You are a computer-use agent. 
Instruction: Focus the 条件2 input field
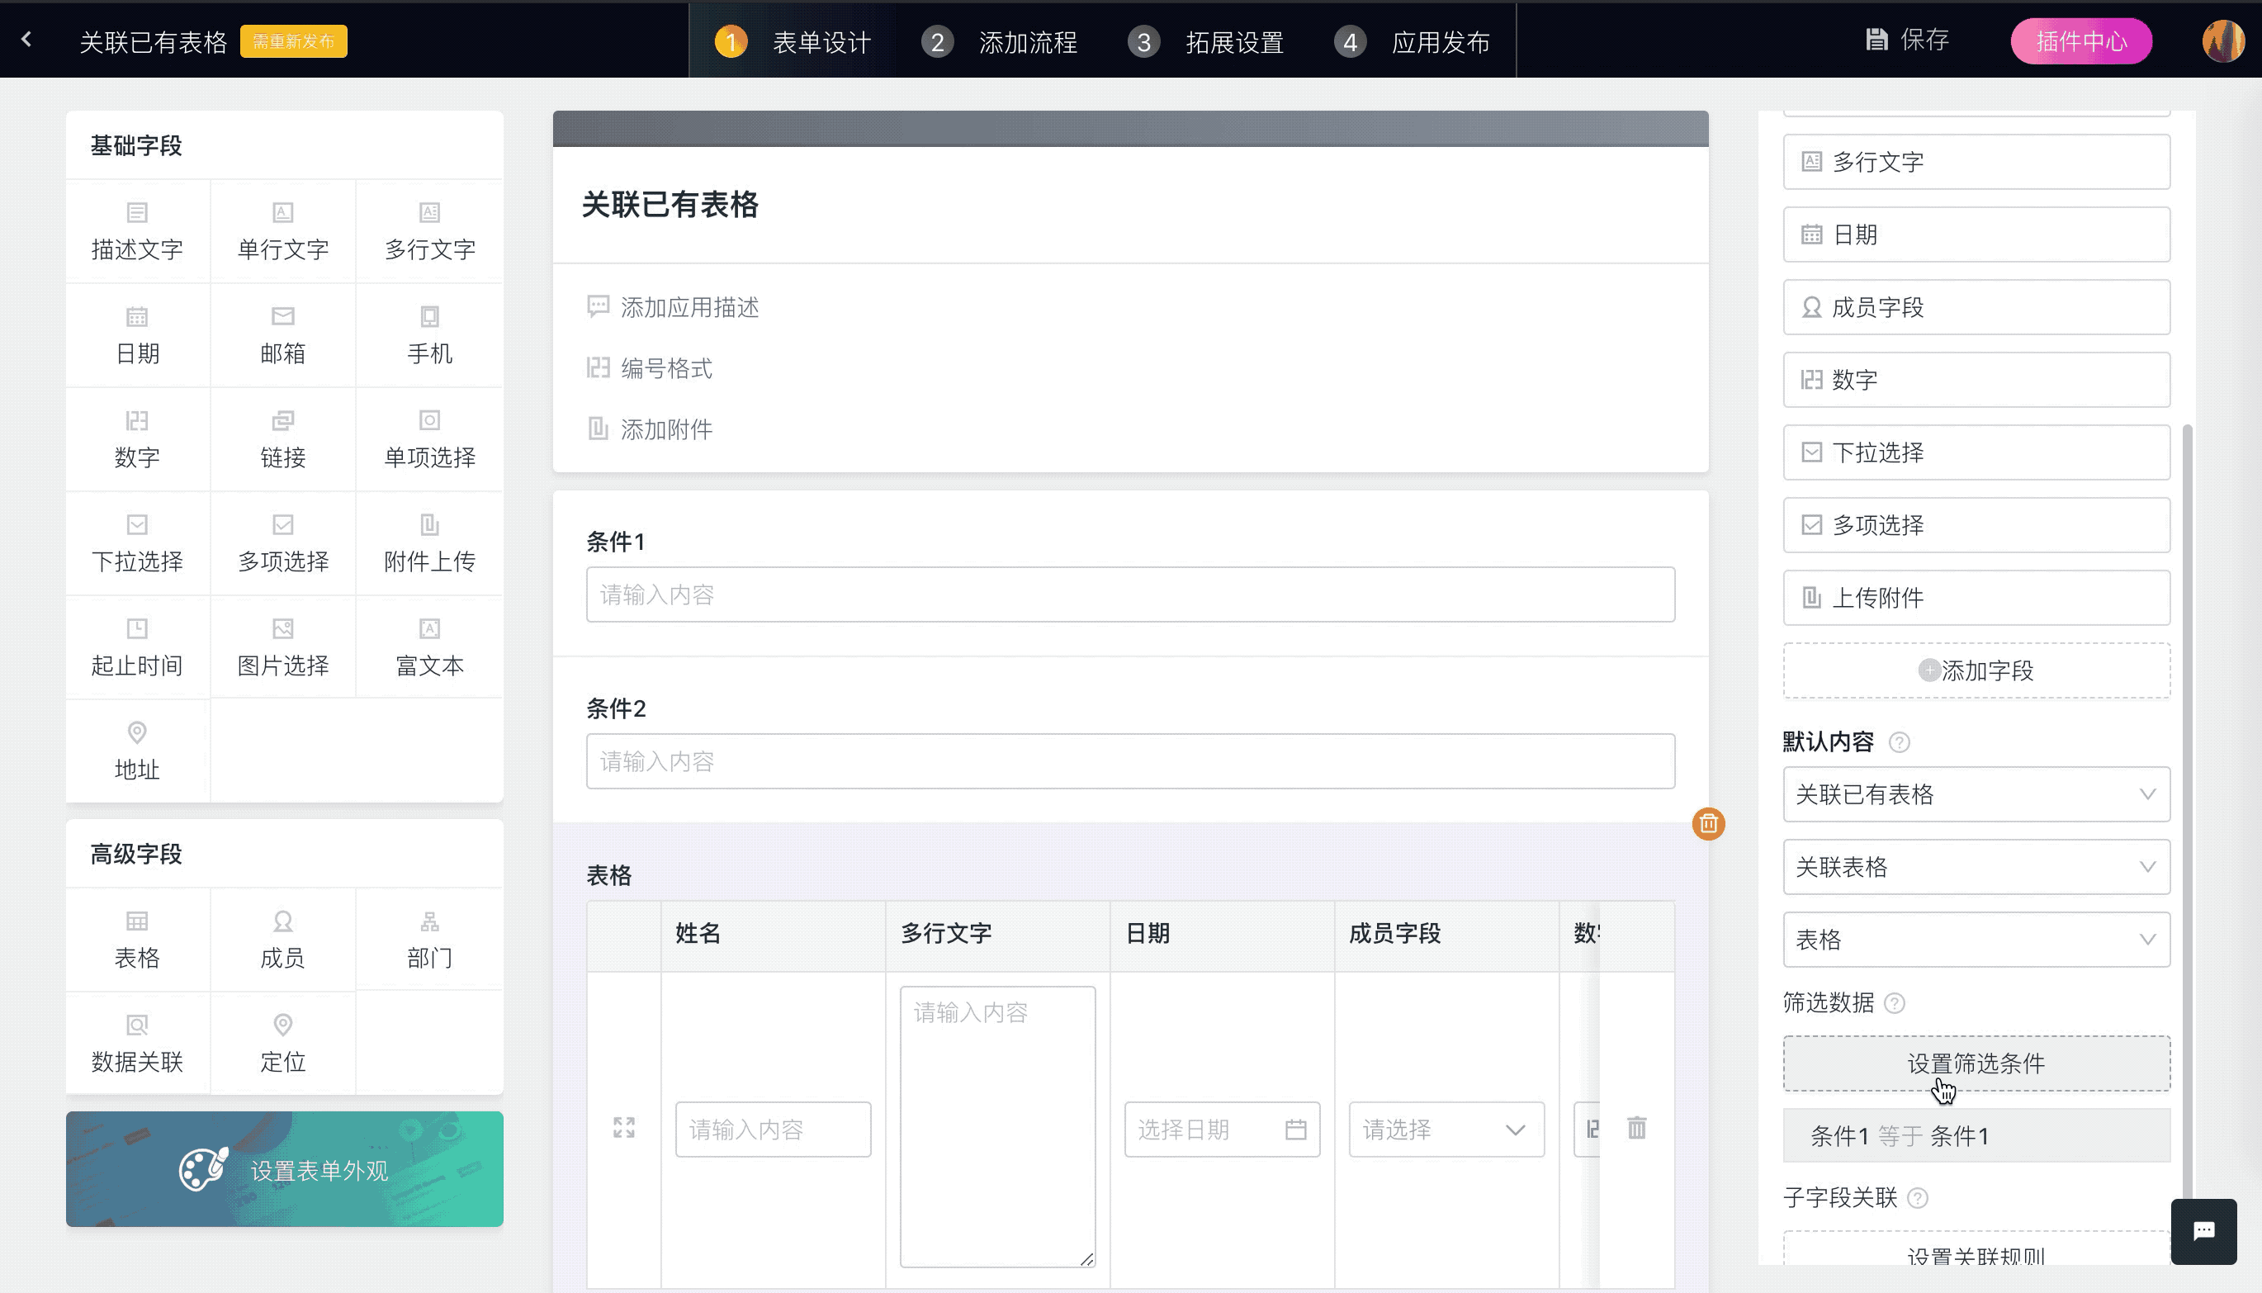pyautogui.click(x=1130, y=762)
